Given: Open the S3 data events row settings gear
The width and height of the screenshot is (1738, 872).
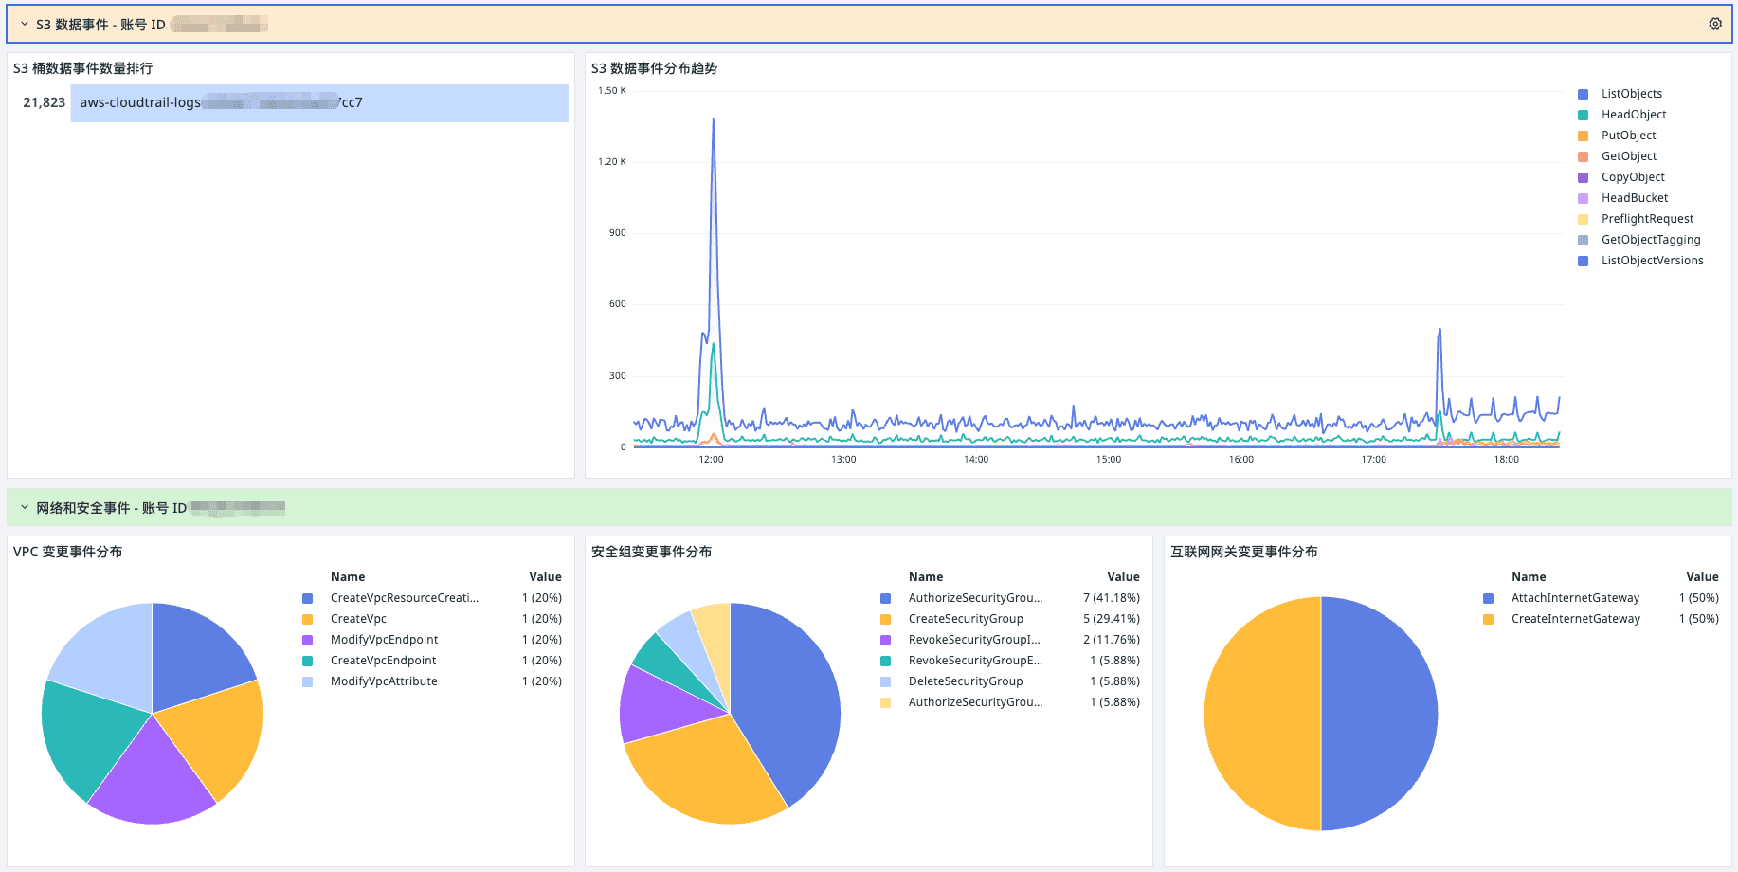Looking at the screenshot, I should [x=1714, y=24].
